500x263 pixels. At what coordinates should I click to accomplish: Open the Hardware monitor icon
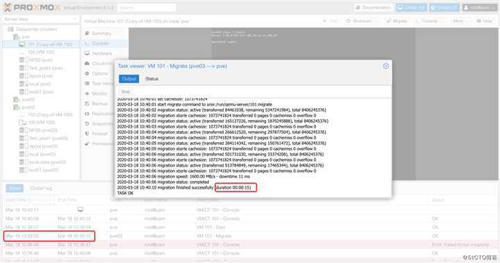point(87,53)
